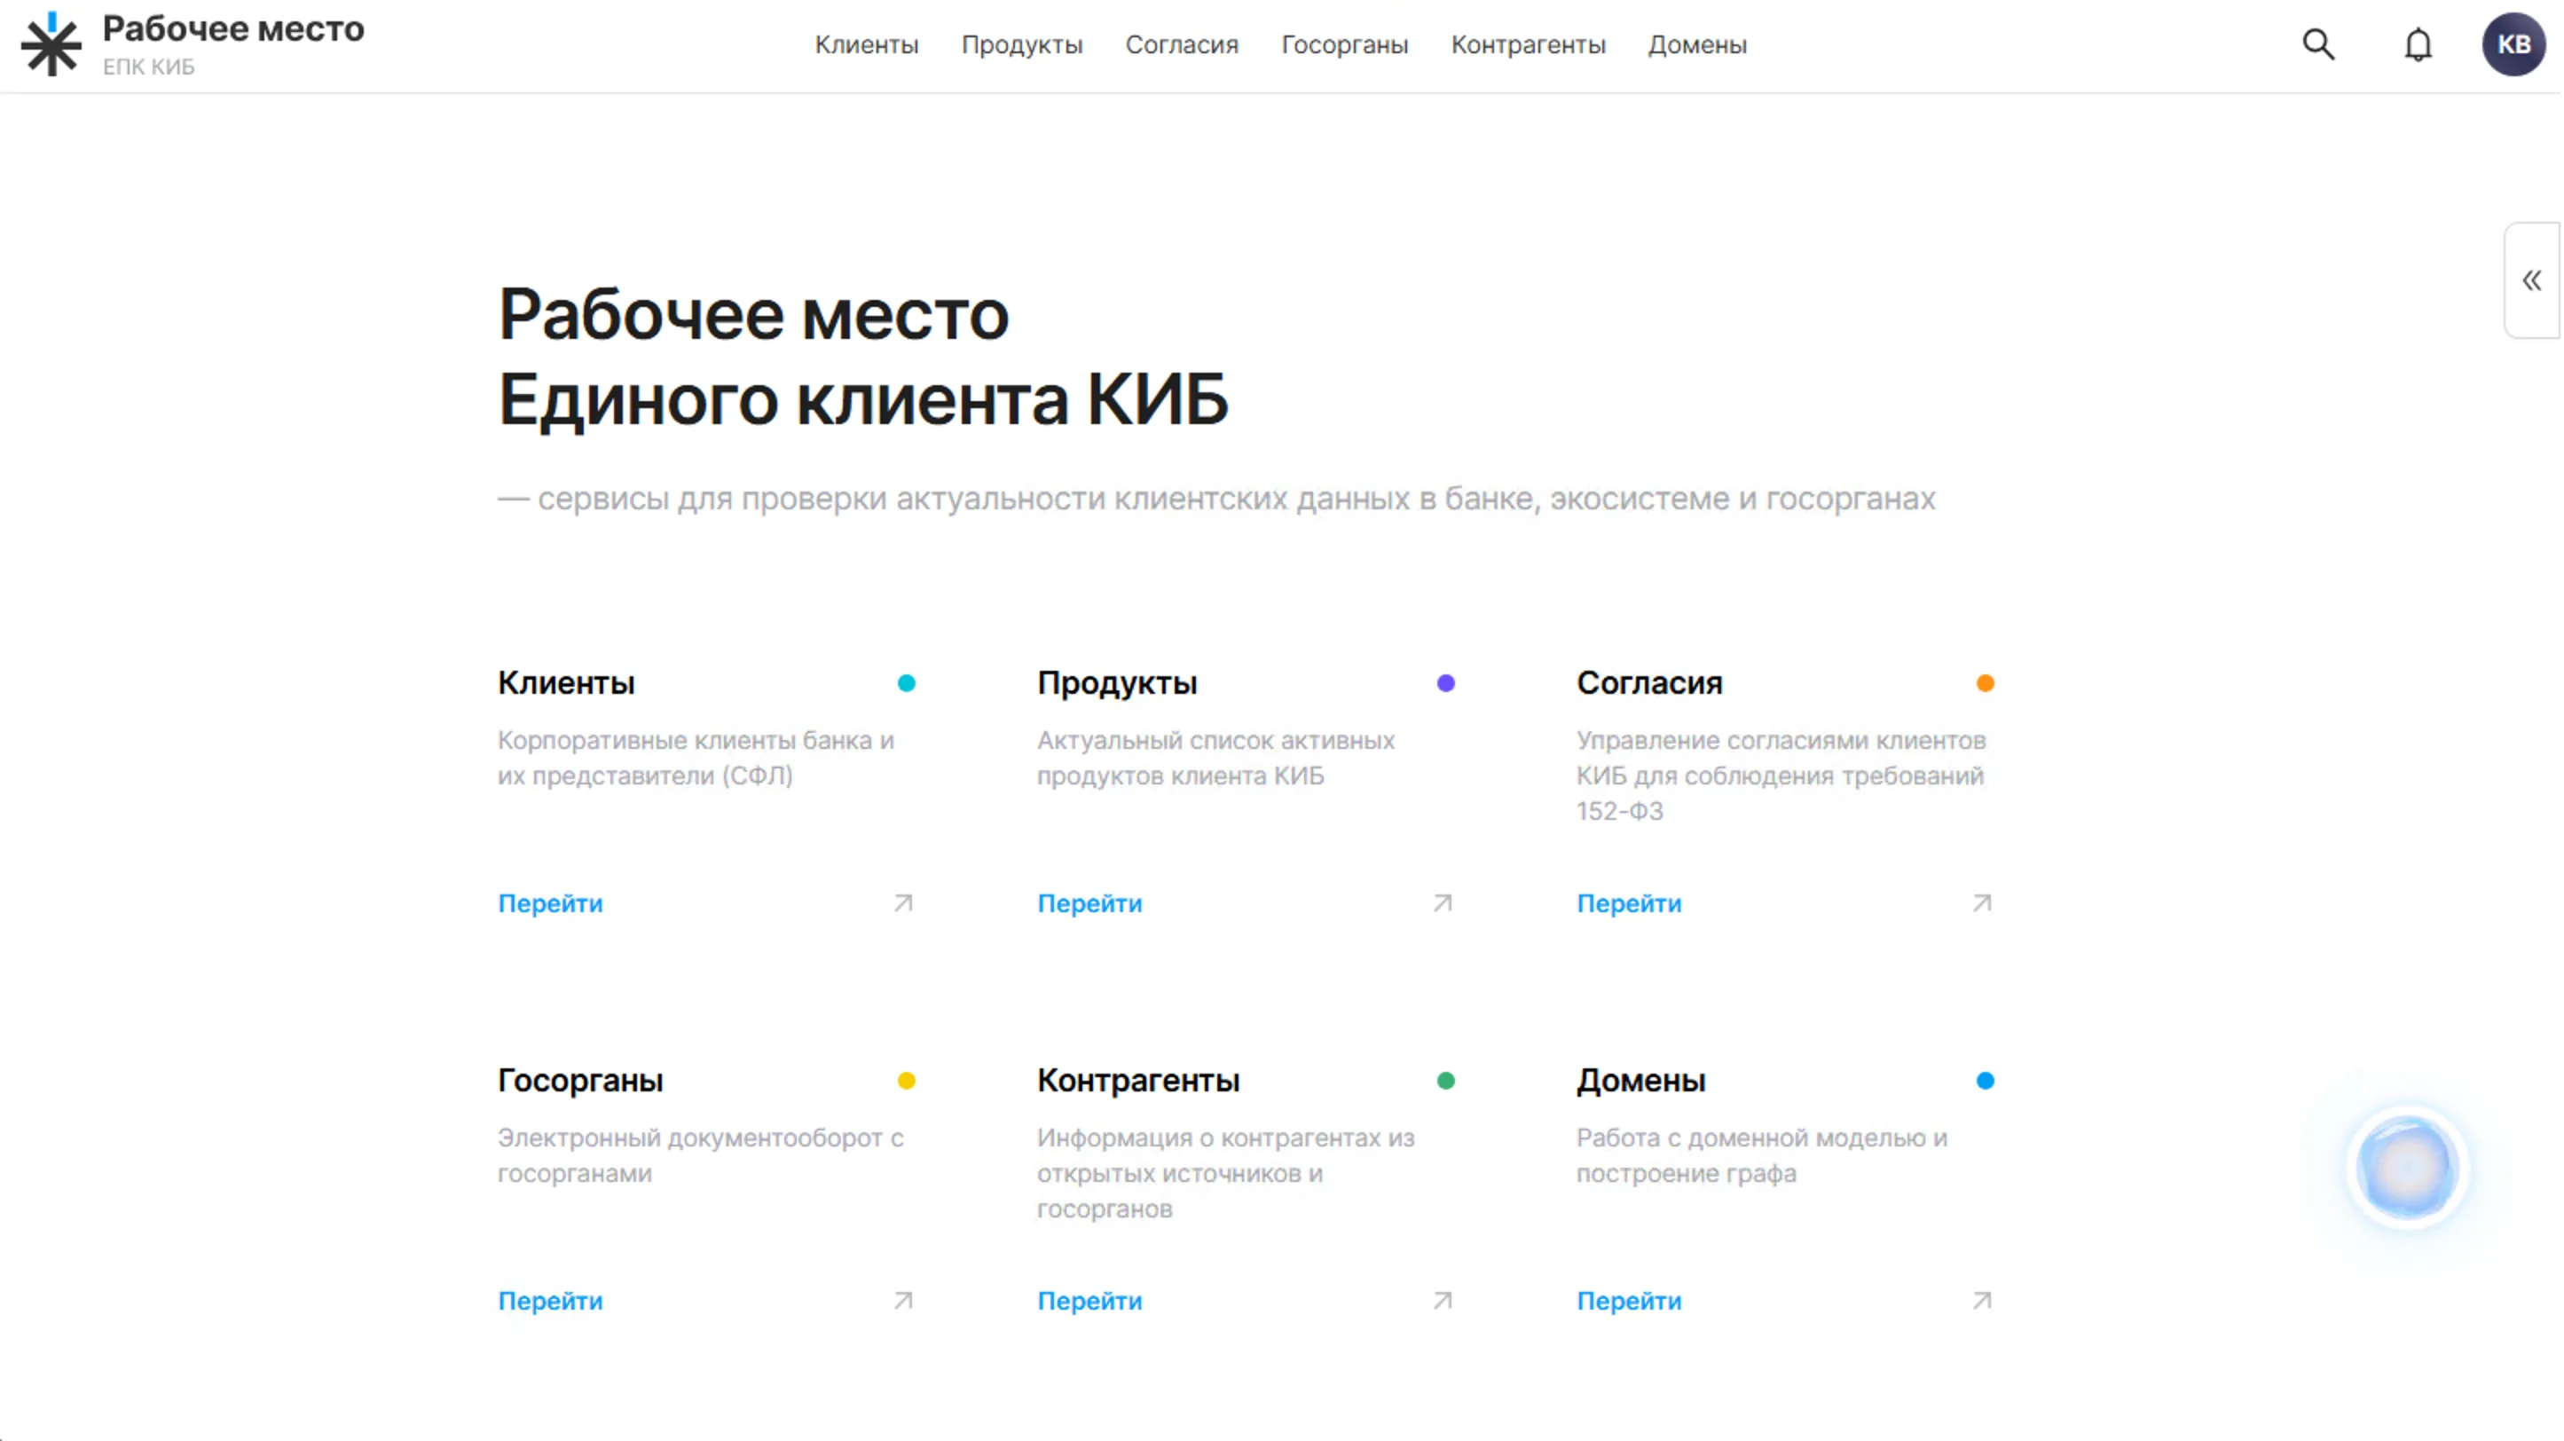Click the yellow dot on Госорганы card

(906, 1080)
